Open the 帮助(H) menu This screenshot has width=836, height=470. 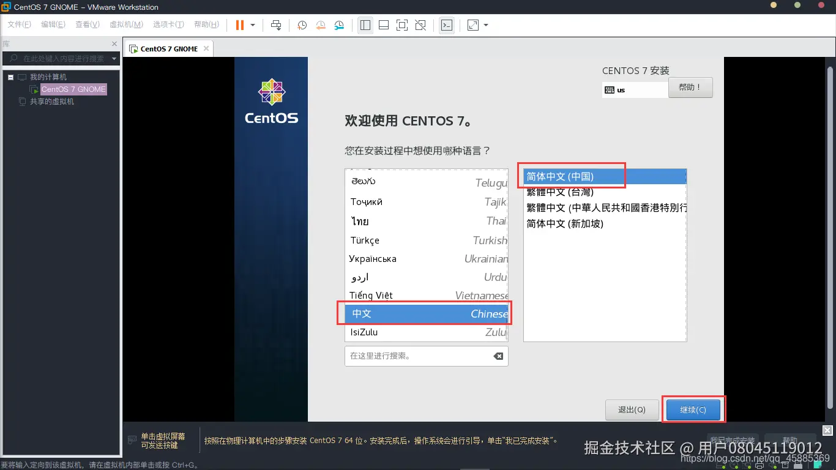206,24
